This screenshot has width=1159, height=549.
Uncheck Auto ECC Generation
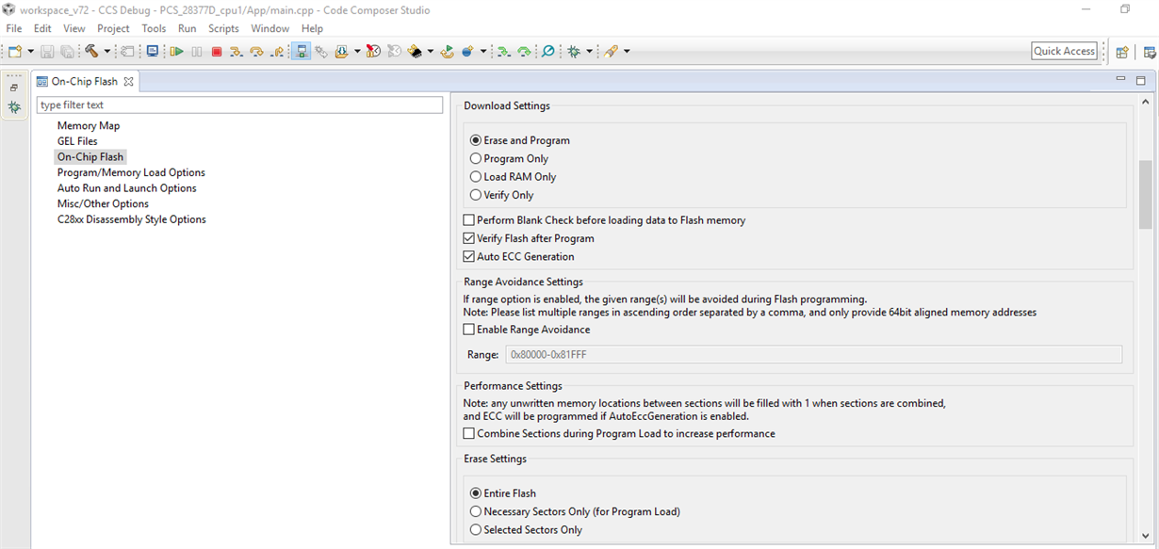tap(469, 256)
